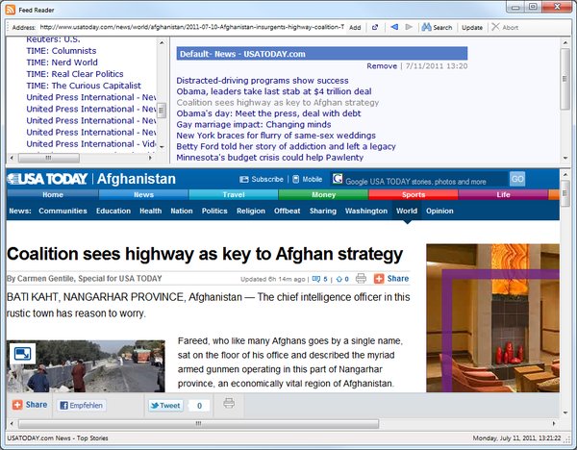
Task: Open 'New York braces for flurry' headline
Action: click(276, 136)
